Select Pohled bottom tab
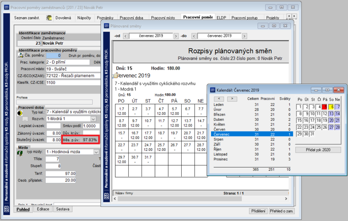 pyautogui.click(x=23, y=209)
